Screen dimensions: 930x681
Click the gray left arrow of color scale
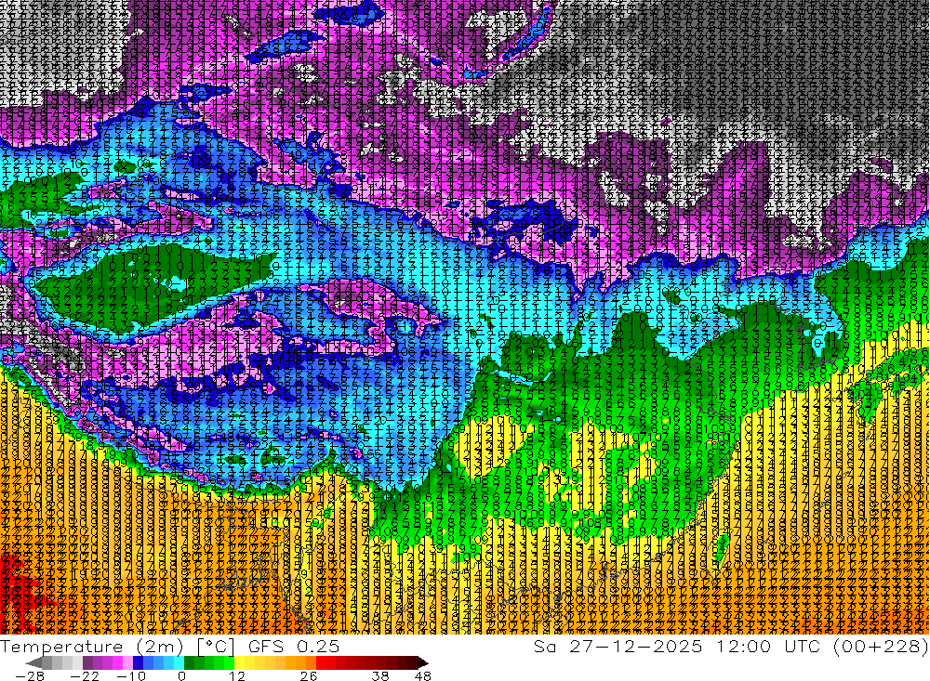click(x=33, y=662)
